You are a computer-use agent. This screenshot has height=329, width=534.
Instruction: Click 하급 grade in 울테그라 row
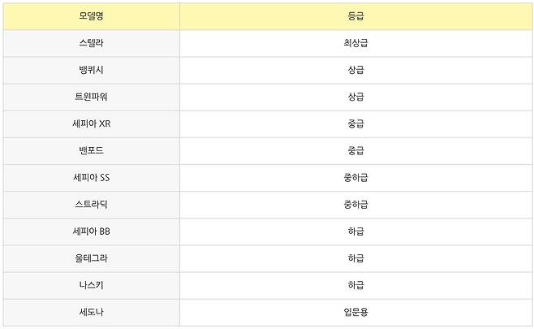(355, 258)
